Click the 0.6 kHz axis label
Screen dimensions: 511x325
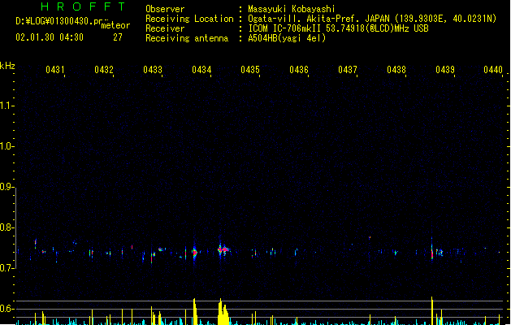click(x=6, y=309)
